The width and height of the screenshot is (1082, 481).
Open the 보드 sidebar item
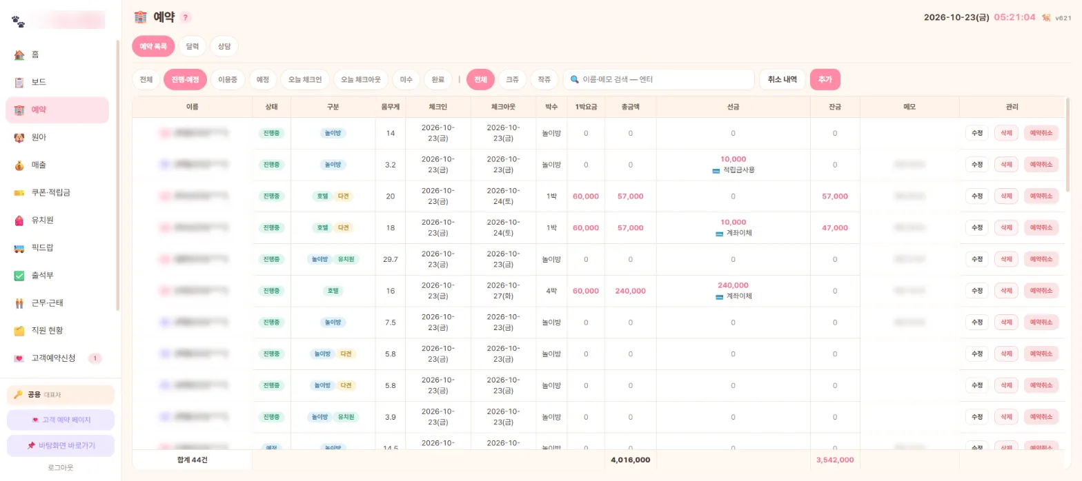point(57,82)
